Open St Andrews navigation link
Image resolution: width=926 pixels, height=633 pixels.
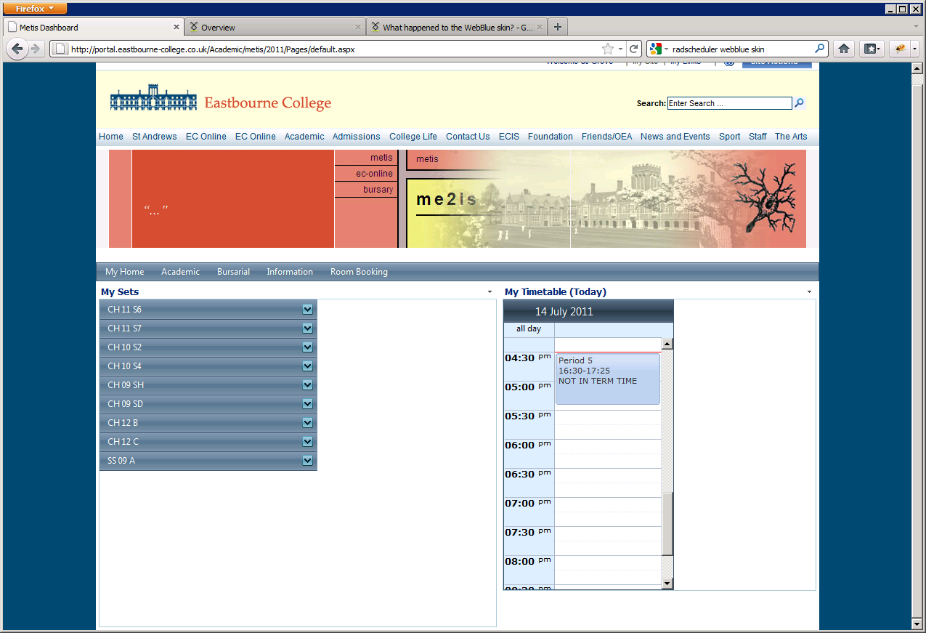click(x=155, y=137)
